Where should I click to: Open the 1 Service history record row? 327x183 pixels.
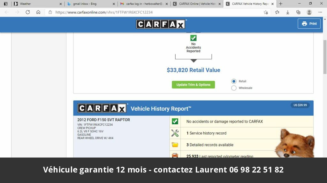pyautogui.click(x=241, y=133)
